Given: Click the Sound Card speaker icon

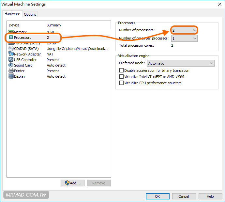Looking at the screenshot, I should tap(11, 65).
